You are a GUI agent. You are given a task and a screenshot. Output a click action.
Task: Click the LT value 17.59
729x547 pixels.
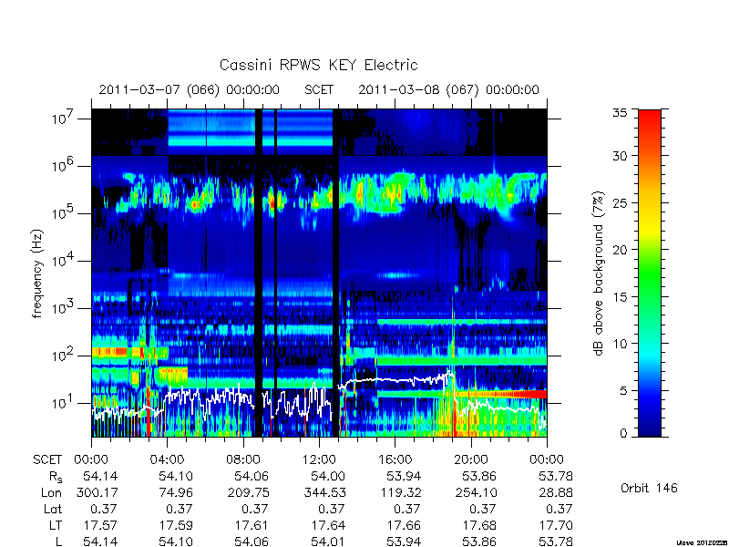176,525
